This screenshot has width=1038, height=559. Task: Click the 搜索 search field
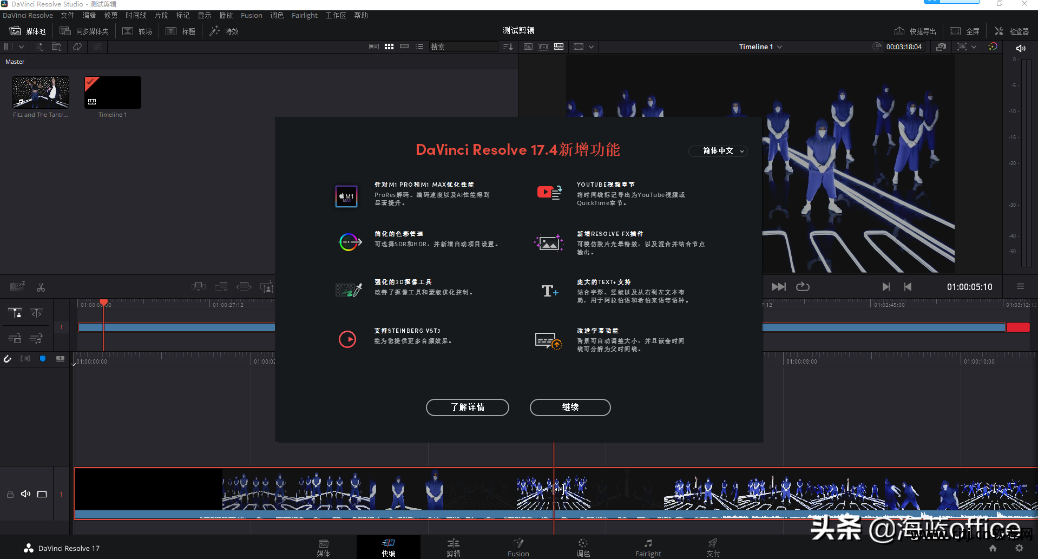pyautogui.click(x=463, y=47)
